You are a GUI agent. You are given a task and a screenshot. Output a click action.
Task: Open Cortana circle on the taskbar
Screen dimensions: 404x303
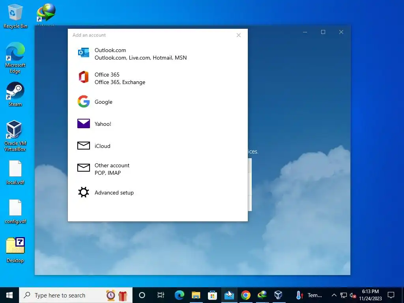coord(142,295)
